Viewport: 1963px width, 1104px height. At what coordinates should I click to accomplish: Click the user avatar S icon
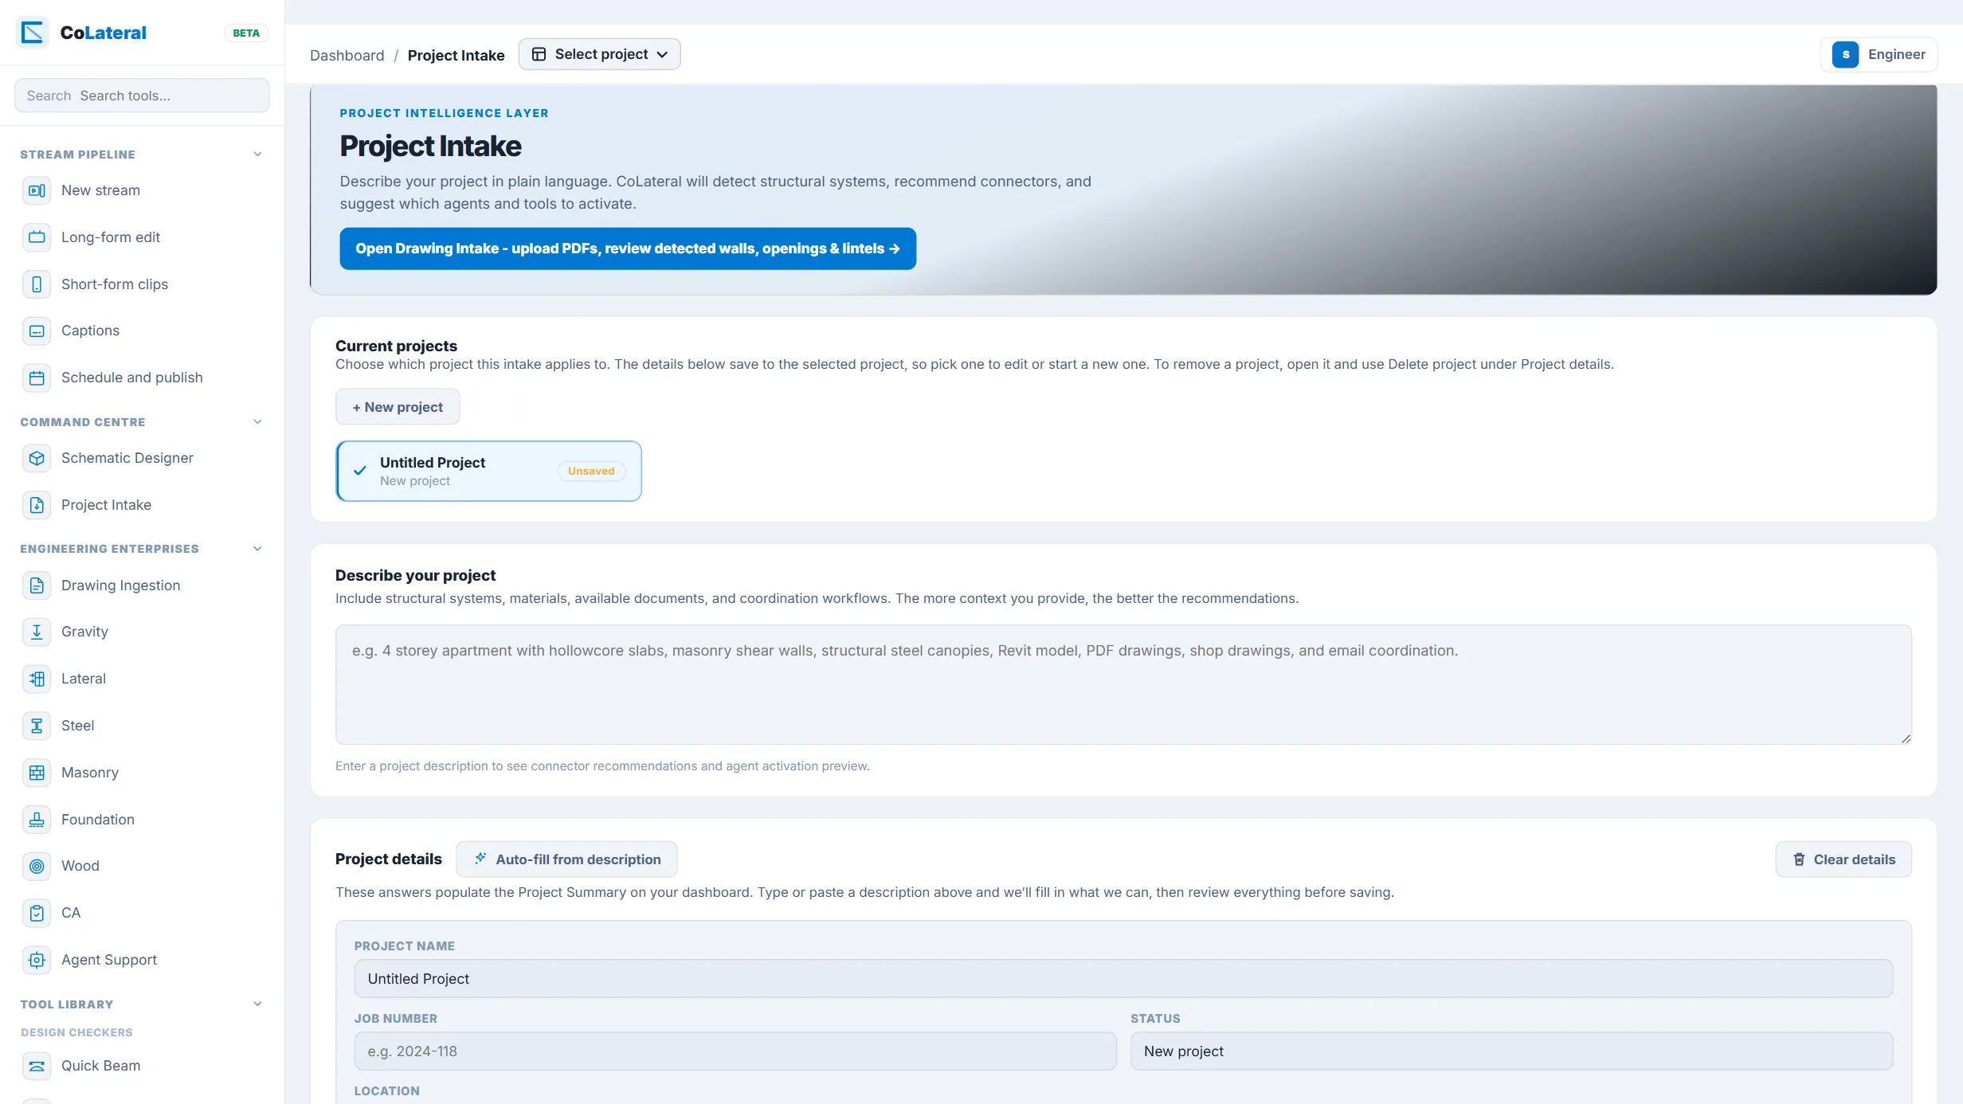pyautogui.click(x=1845, y=54)
